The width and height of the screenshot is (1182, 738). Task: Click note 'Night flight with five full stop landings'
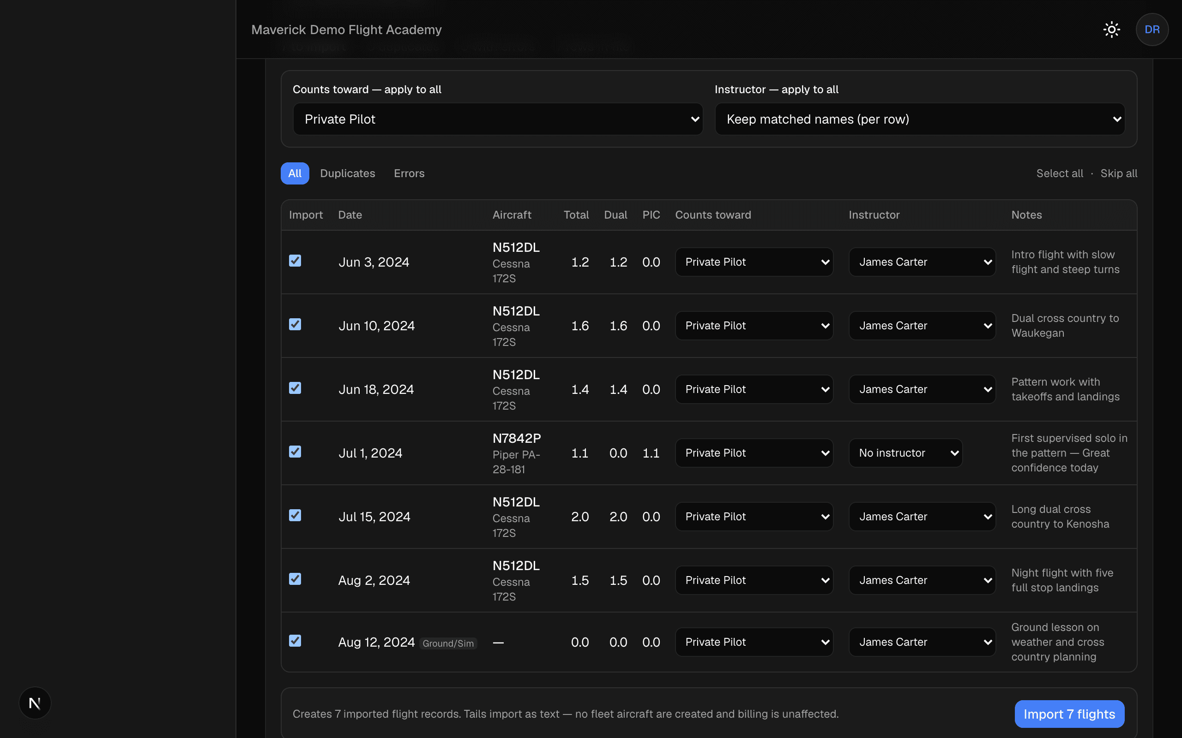coord(1062,580)
